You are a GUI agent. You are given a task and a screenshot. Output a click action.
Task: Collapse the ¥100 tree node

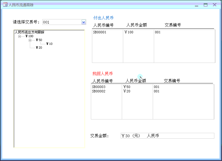coord(19,36)
